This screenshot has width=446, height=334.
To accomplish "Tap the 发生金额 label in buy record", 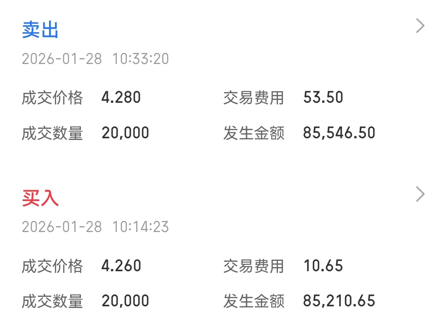I will point(254,301).
